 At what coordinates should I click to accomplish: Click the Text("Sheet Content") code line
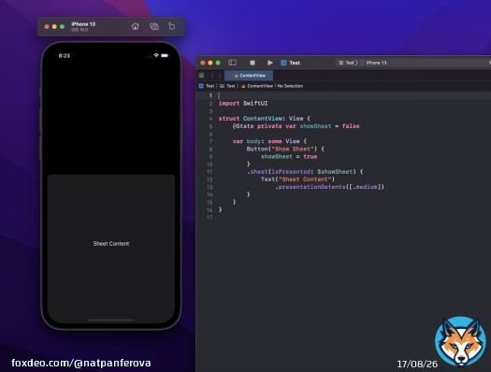[x=297, y=179]
